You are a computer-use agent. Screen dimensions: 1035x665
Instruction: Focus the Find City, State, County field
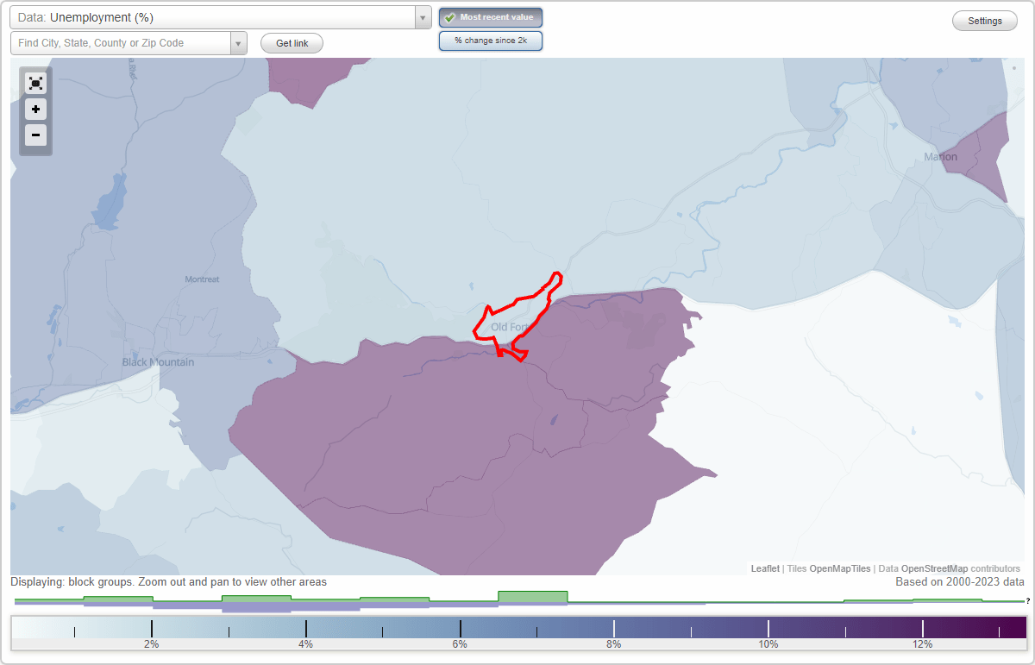point(121,43)
